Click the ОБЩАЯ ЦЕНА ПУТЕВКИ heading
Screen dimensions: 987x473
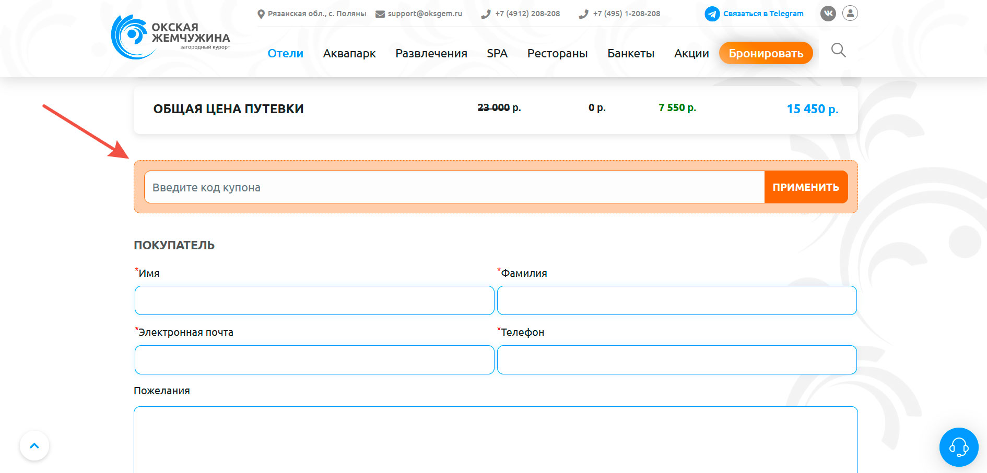click(228, 108)
